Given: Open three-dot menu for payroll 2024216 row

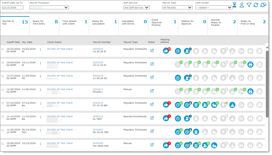Looking at the screenshot, I should [x=40, y=103].
